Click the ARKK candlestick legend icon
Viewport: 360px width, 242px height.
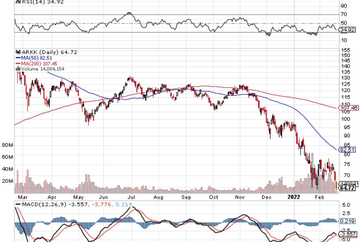pyautogui.click(x=17, y=52)
